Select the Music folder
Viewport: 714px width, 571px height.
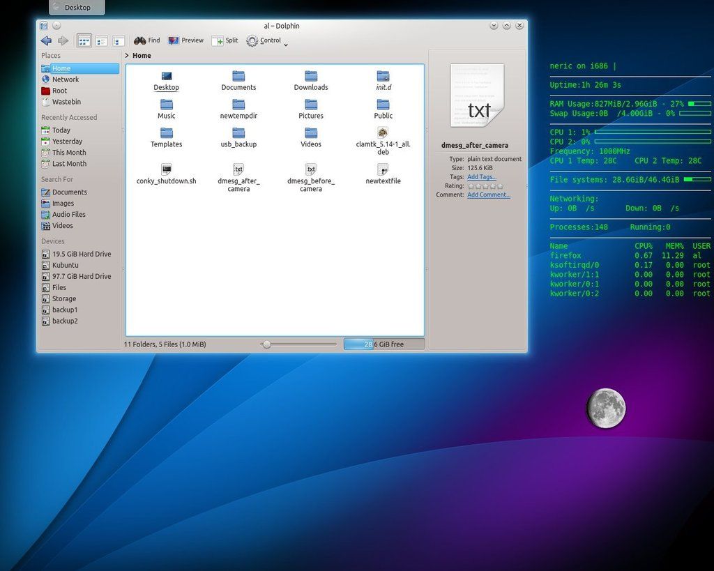[166, 109]
